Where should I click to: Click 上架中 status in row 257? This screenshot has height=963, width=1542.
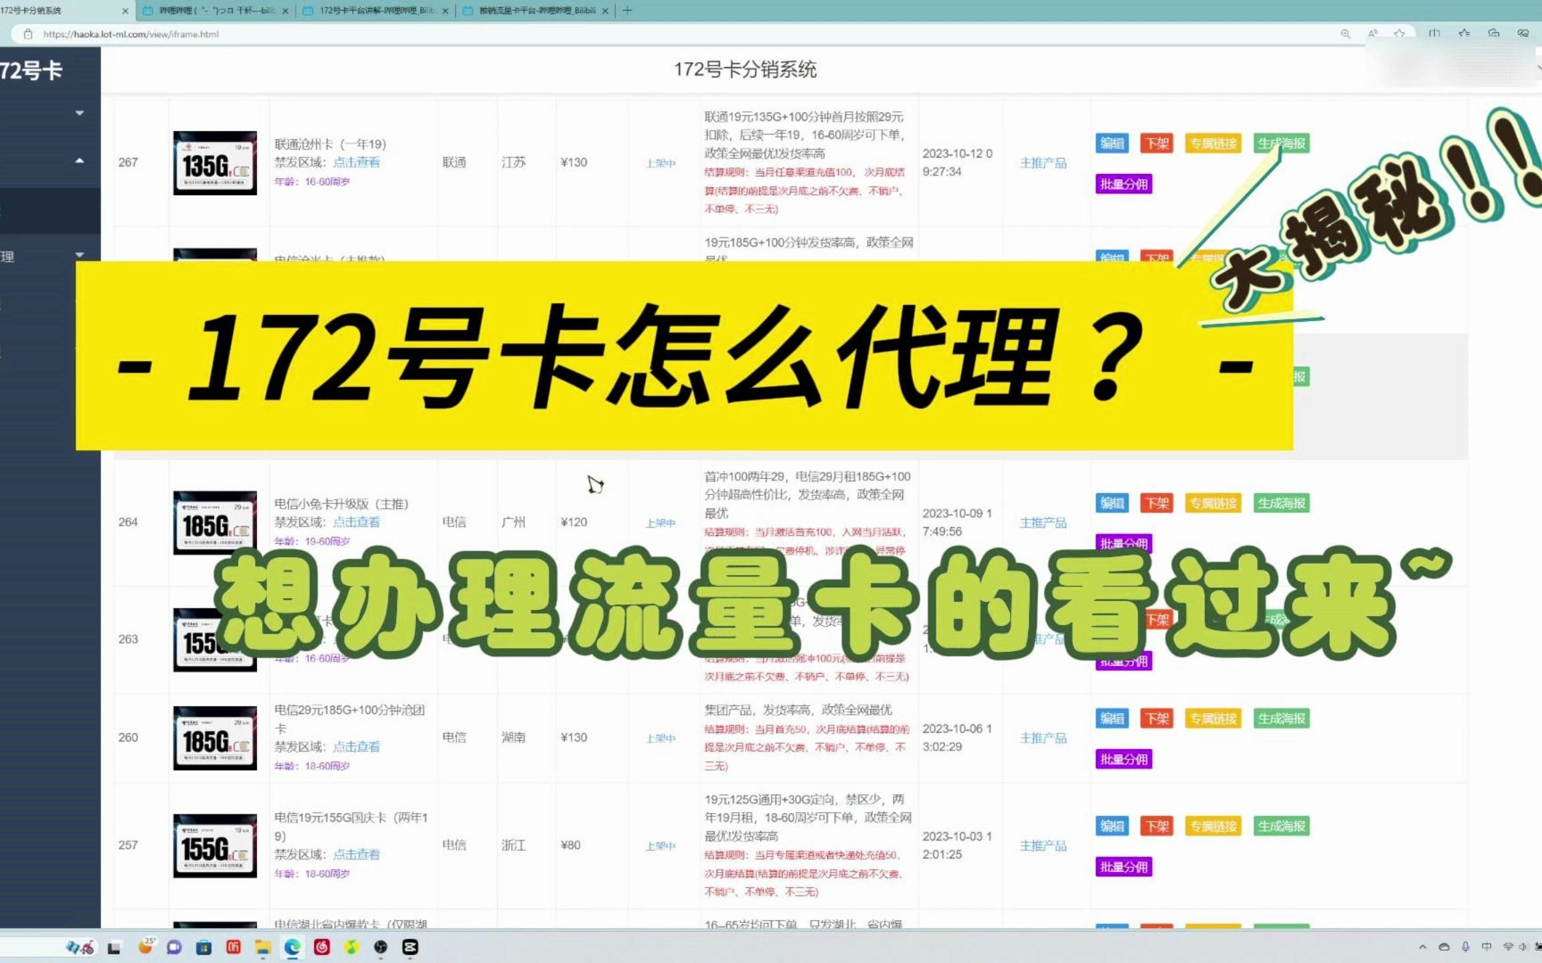pyautogui.click(x=660, y=846)
